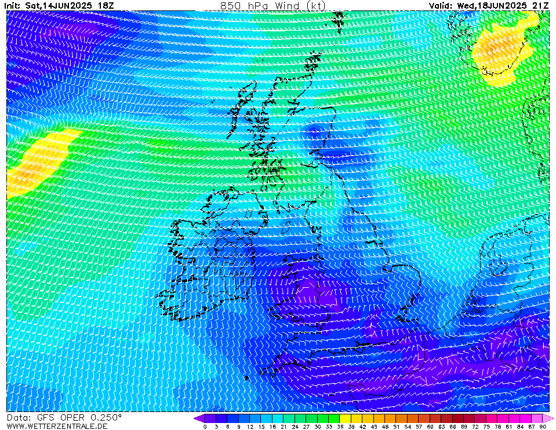This screenshot has width=556, height=430.
Task: Click the '850 hPa Wind (kt)' map title
Action: [272, 6]
